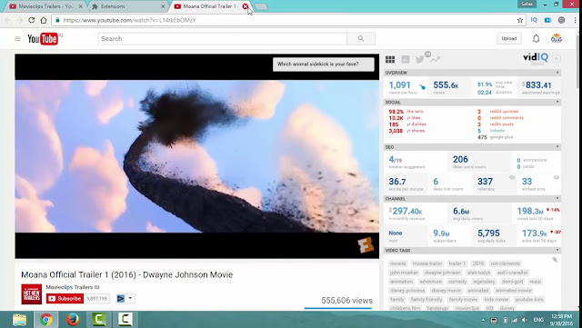Image resolution: width=582 pixels, height=328 pixels.
Task: Switch to the Movieclips Trailers tab
Action: 46,6
